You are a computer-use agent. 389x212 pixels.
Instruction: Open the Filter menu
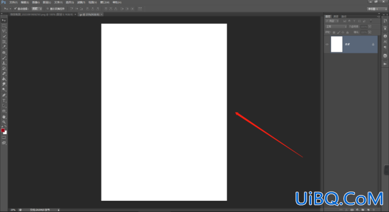click(x=81, y=2)
